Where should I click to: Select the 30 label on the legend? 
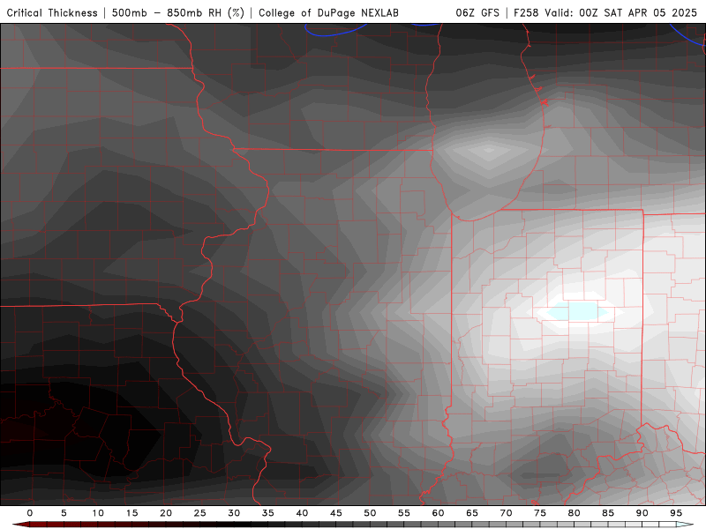point(234,513)
